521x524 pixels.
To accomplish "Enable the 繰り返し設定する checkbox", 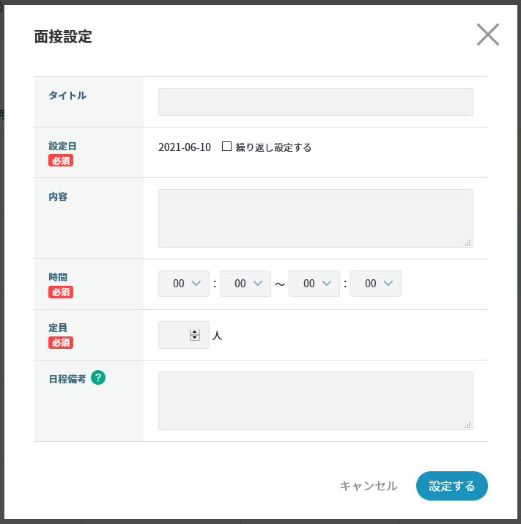I will pos(227,147).
